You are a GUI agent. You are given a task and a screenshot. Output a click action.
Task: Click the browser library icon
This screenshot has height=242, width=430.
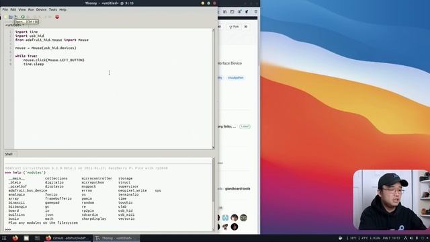tap(225, 12)
